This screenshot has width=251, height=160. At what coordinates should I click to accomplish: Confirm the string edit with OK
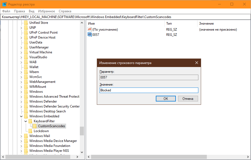[x=166, y=99]
